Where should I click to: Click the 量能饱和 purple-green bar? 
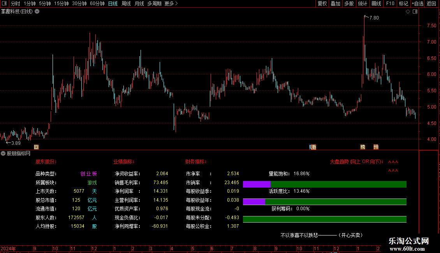325,184
